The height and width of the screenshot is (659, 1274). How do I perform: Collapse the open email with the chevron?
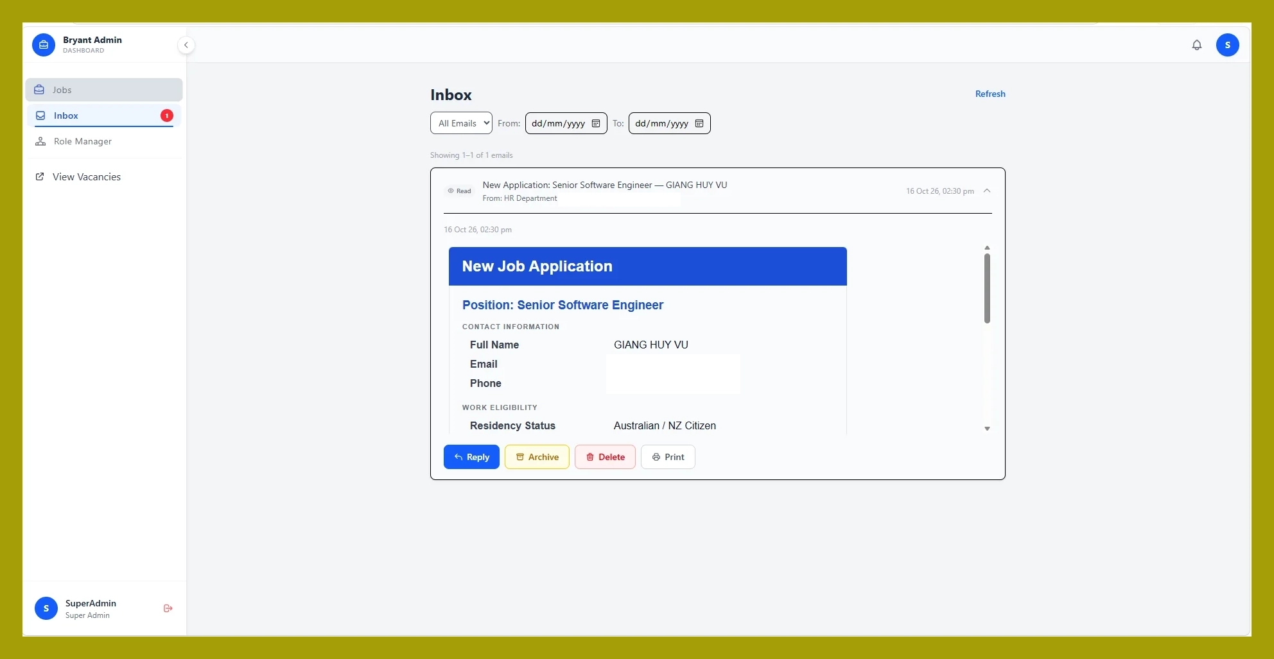(987, 191)
